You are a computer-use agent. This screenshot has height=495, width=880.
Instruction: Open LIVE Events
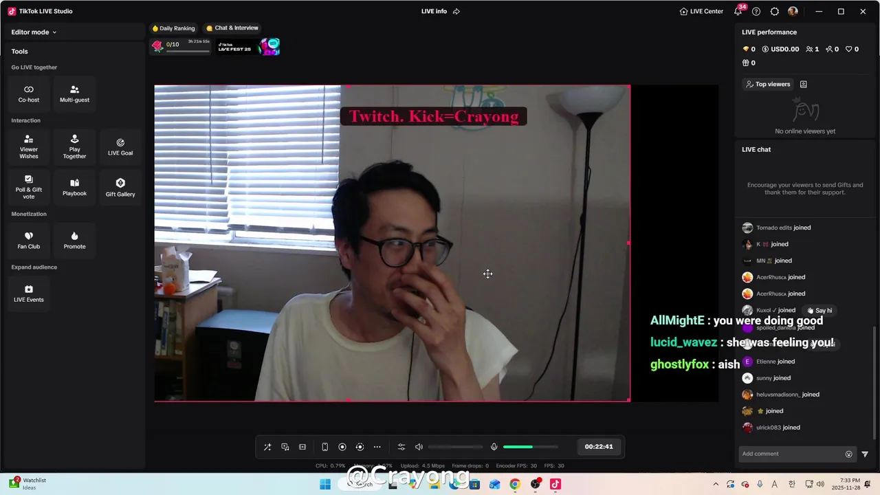coord(29,293)
